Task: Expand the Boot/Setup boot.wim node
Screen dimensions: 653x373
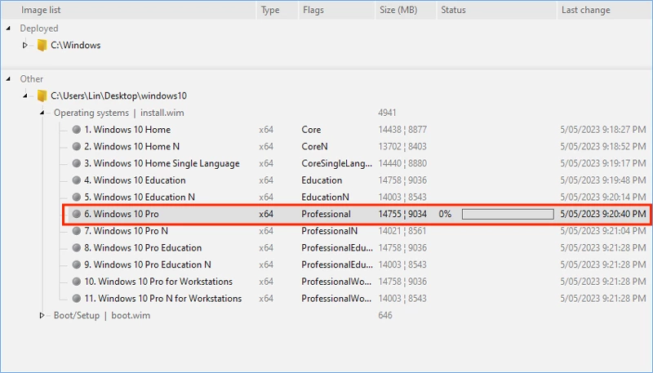Action: 42,315
